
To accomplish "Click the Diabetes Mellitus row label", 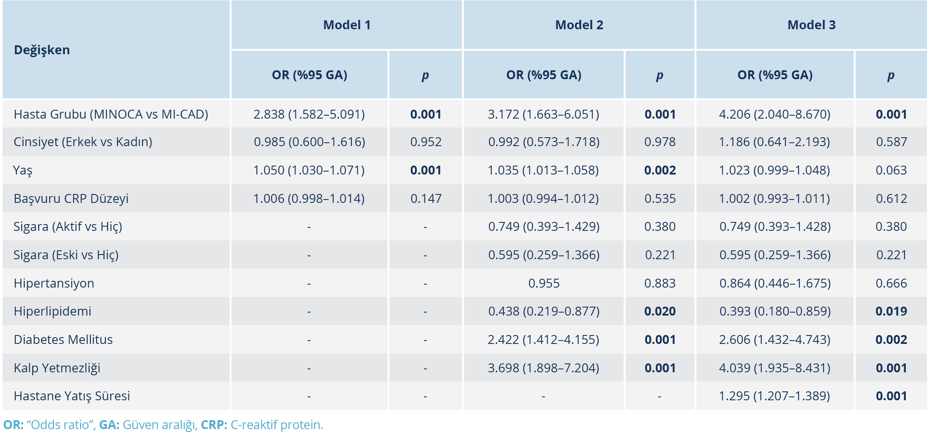I will (63, 340).
